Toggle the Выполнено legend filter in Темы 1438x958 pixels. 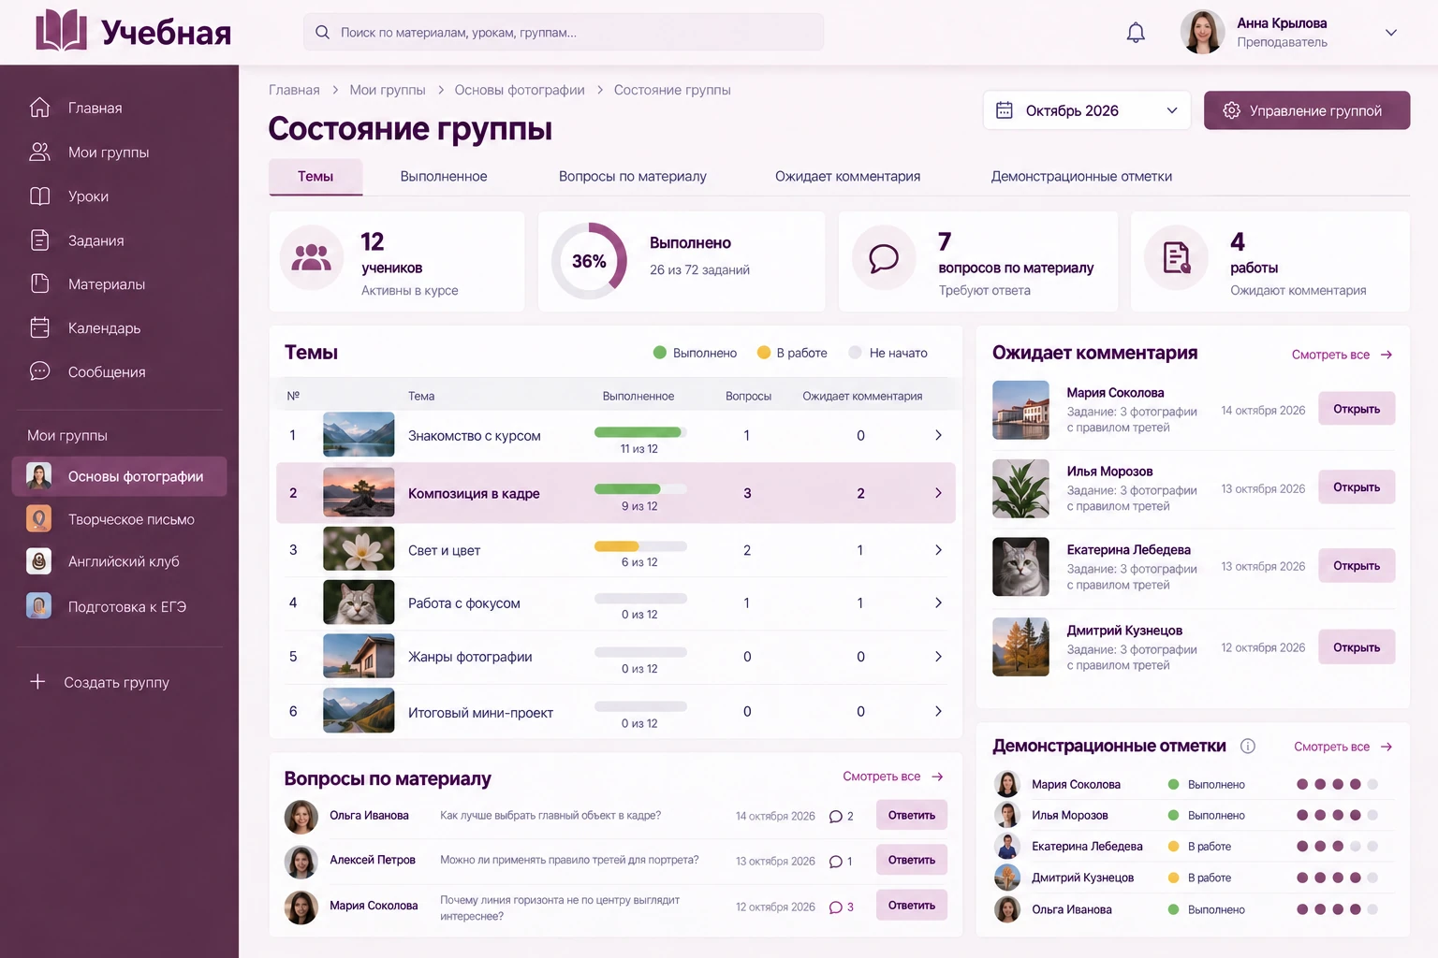pos(695,353)
